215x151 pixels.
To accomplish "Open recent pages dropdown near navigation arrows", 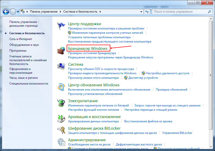I will pyautogui.click(x=18, y=12).
